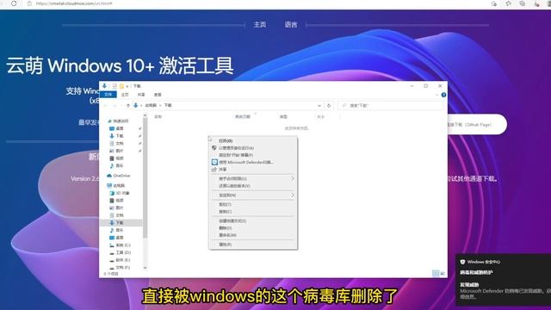This screenshot has height=310, width=551.
Task: Click the download arrow icon in address bar
Action: click(x=136, y=105)
